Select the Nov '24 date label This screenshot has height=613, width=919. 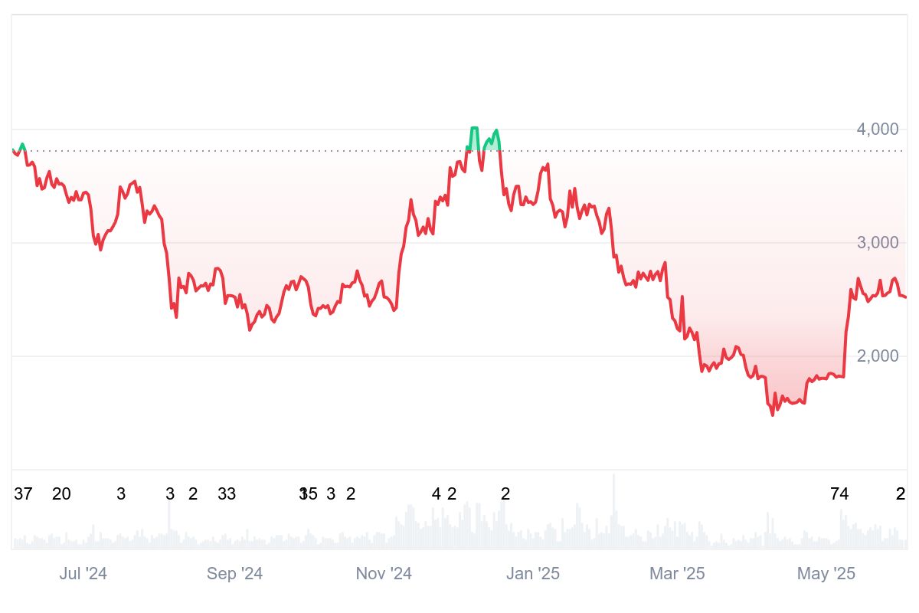coord(384,574)
